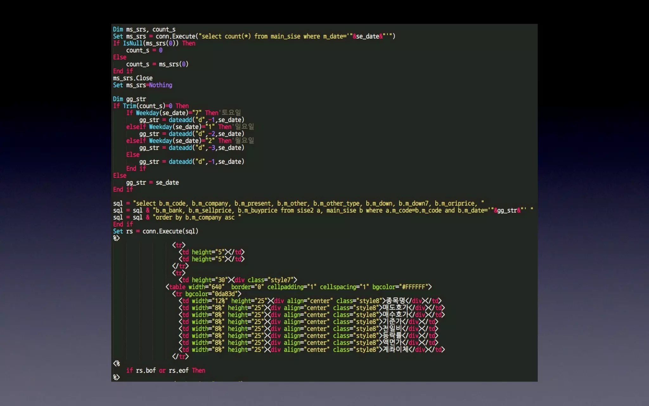
Task: Click the table width="640" attribute
Action: [206, 287]
